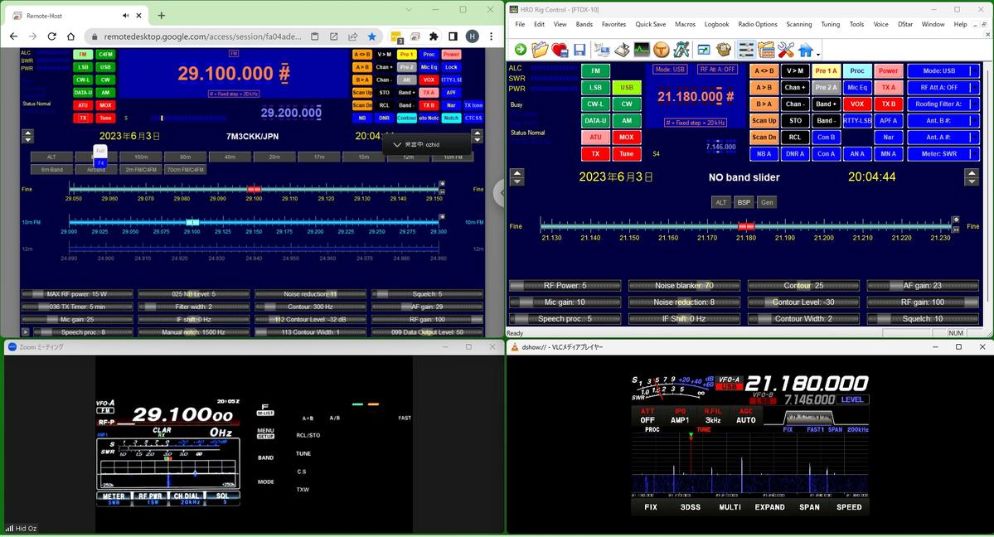Open the sliders layout icon in HRD toolbar
This screenshot has width=994, height=537.
coord(746,50)
